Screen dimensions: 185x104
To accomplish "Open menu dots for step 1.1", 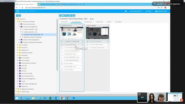I will (x=82, y=41).
